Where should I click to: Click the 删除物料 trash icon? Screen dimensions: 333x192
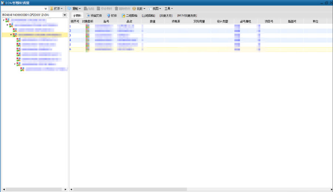pyautogui.click(x=117, y=8)
